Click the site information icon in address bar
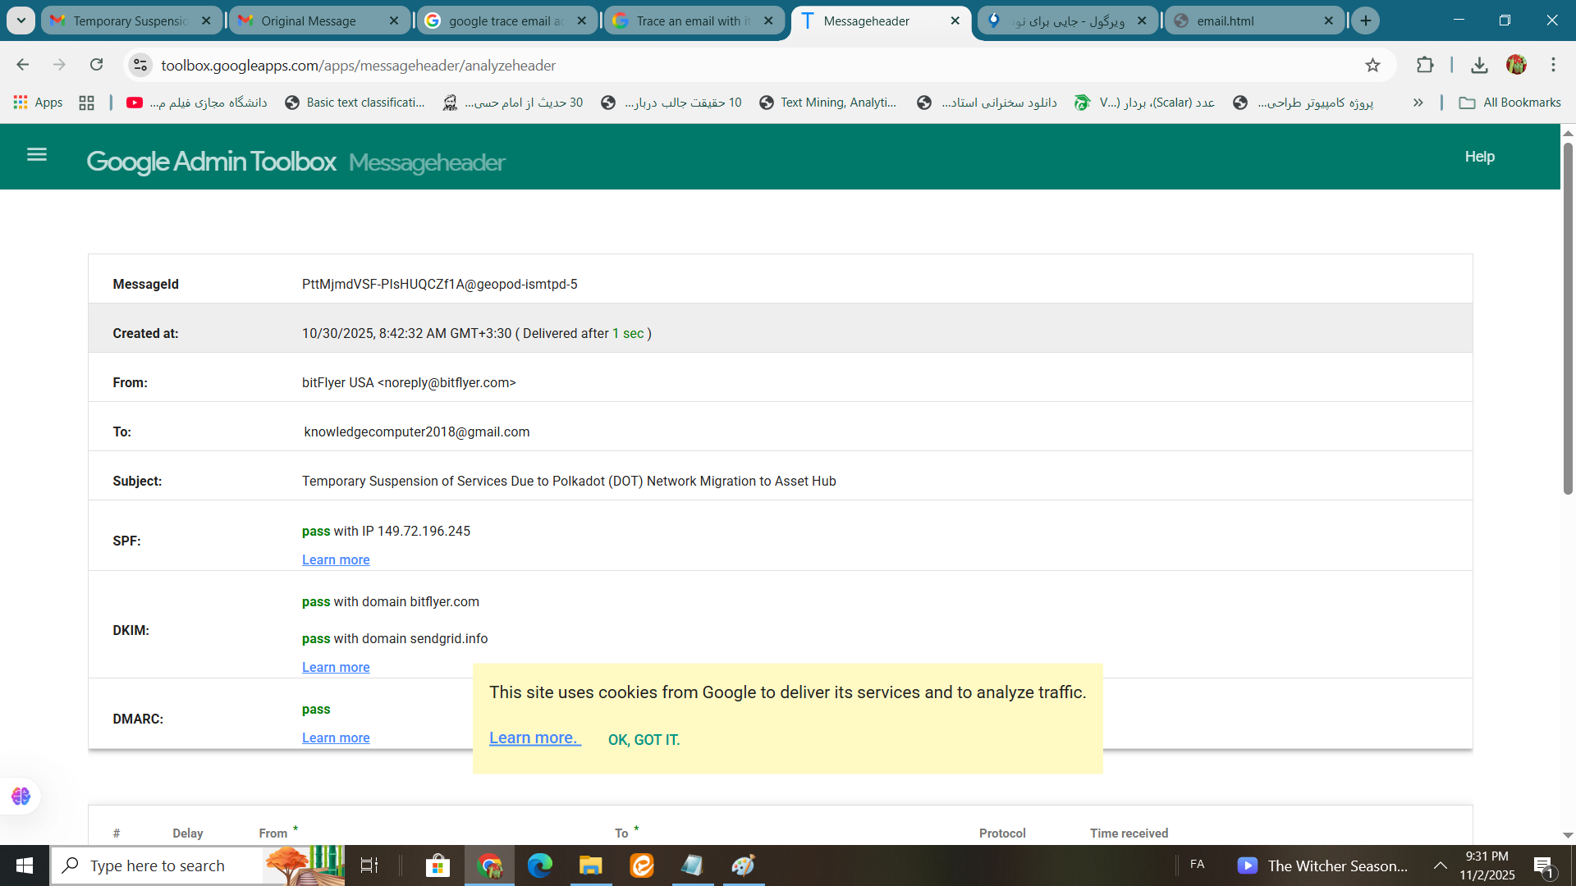The height and width of the screenshot is (886, 1576). pos(140,66)
